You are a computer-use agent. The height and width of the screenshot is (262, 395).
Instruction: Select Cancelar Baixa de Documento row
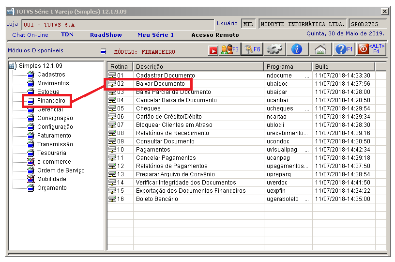tap(247, 100)
